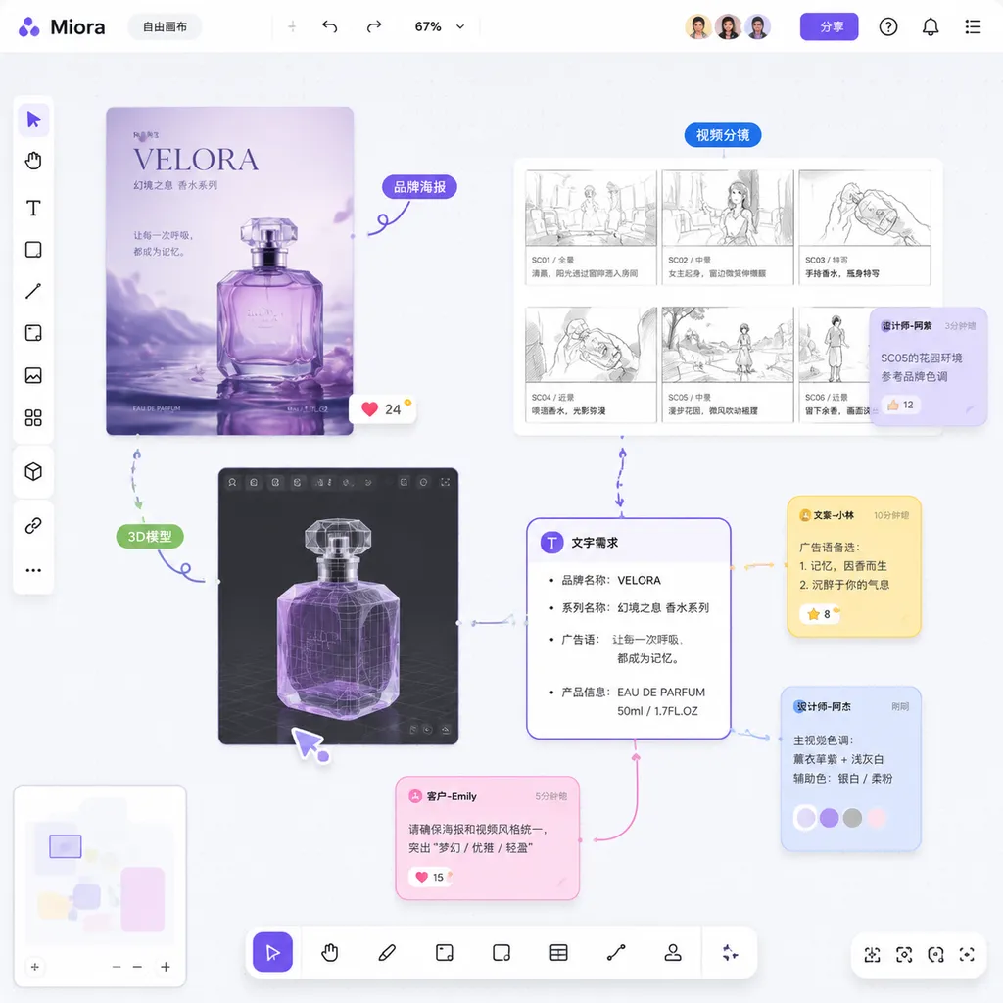The width and height of the screenshot is (1003, 1003).
Task: Click the 自由画布 mode tab
Action: [x=165, y=26]
